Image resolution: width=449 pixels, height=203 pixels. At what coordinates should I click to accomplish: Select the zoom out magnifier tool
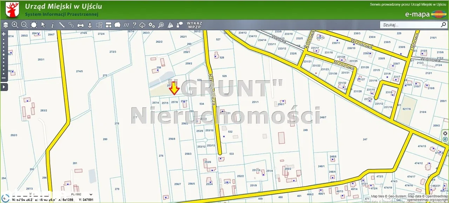pos(24,25)
